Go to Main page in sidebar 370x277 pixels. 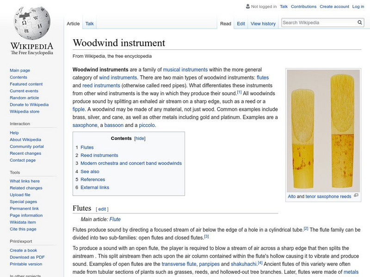(x=20, y=71)
